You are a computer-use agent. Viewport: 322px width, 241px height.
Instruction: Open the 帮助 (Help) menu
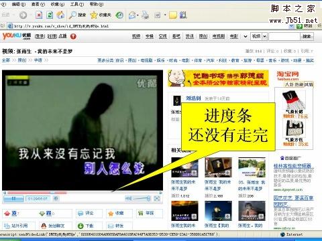[97, 4]
